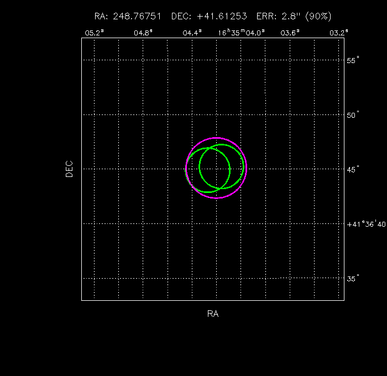Click the 35" declination tick label
387x376 pixels.
pyautogui.click(x=353, y=279)
